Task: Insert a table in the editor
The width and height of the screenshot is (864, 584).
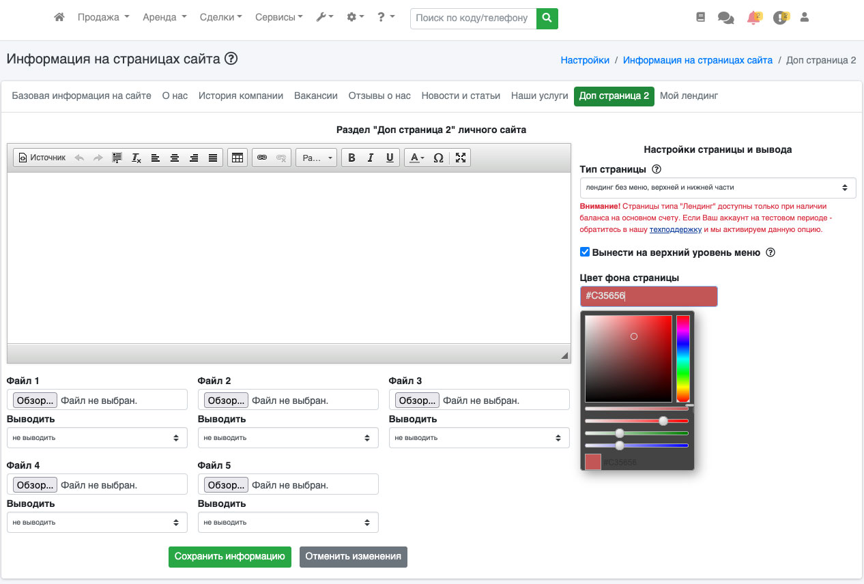Action: click(x=237, y=158)
